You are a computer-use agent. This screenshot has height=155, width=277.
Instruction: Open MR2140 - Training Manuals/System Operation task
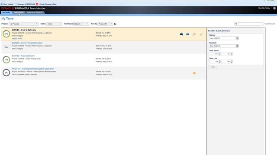[33, 69]
